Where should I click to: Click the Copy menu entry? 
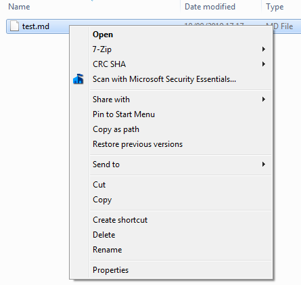170,200
